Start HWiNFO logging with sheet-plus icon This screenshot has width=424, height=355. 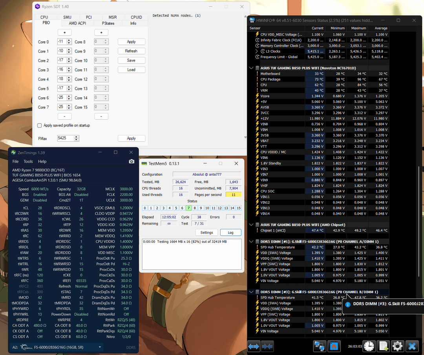click(x=384, y=346)
